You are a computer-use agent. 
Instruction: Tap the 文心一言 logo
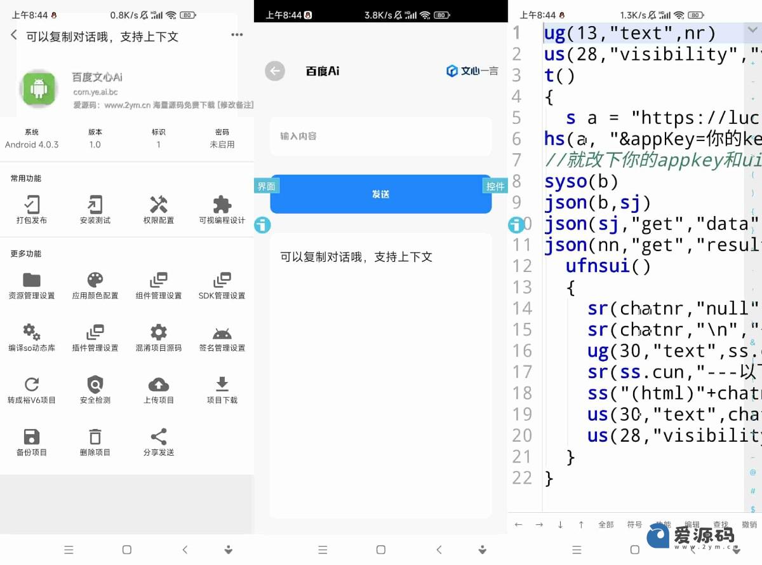click(472, 71)
